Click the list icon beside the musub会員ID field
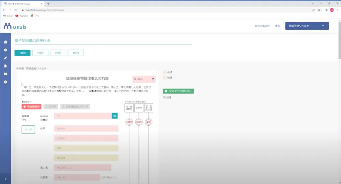The image size is (341, 184). [115, 116]
